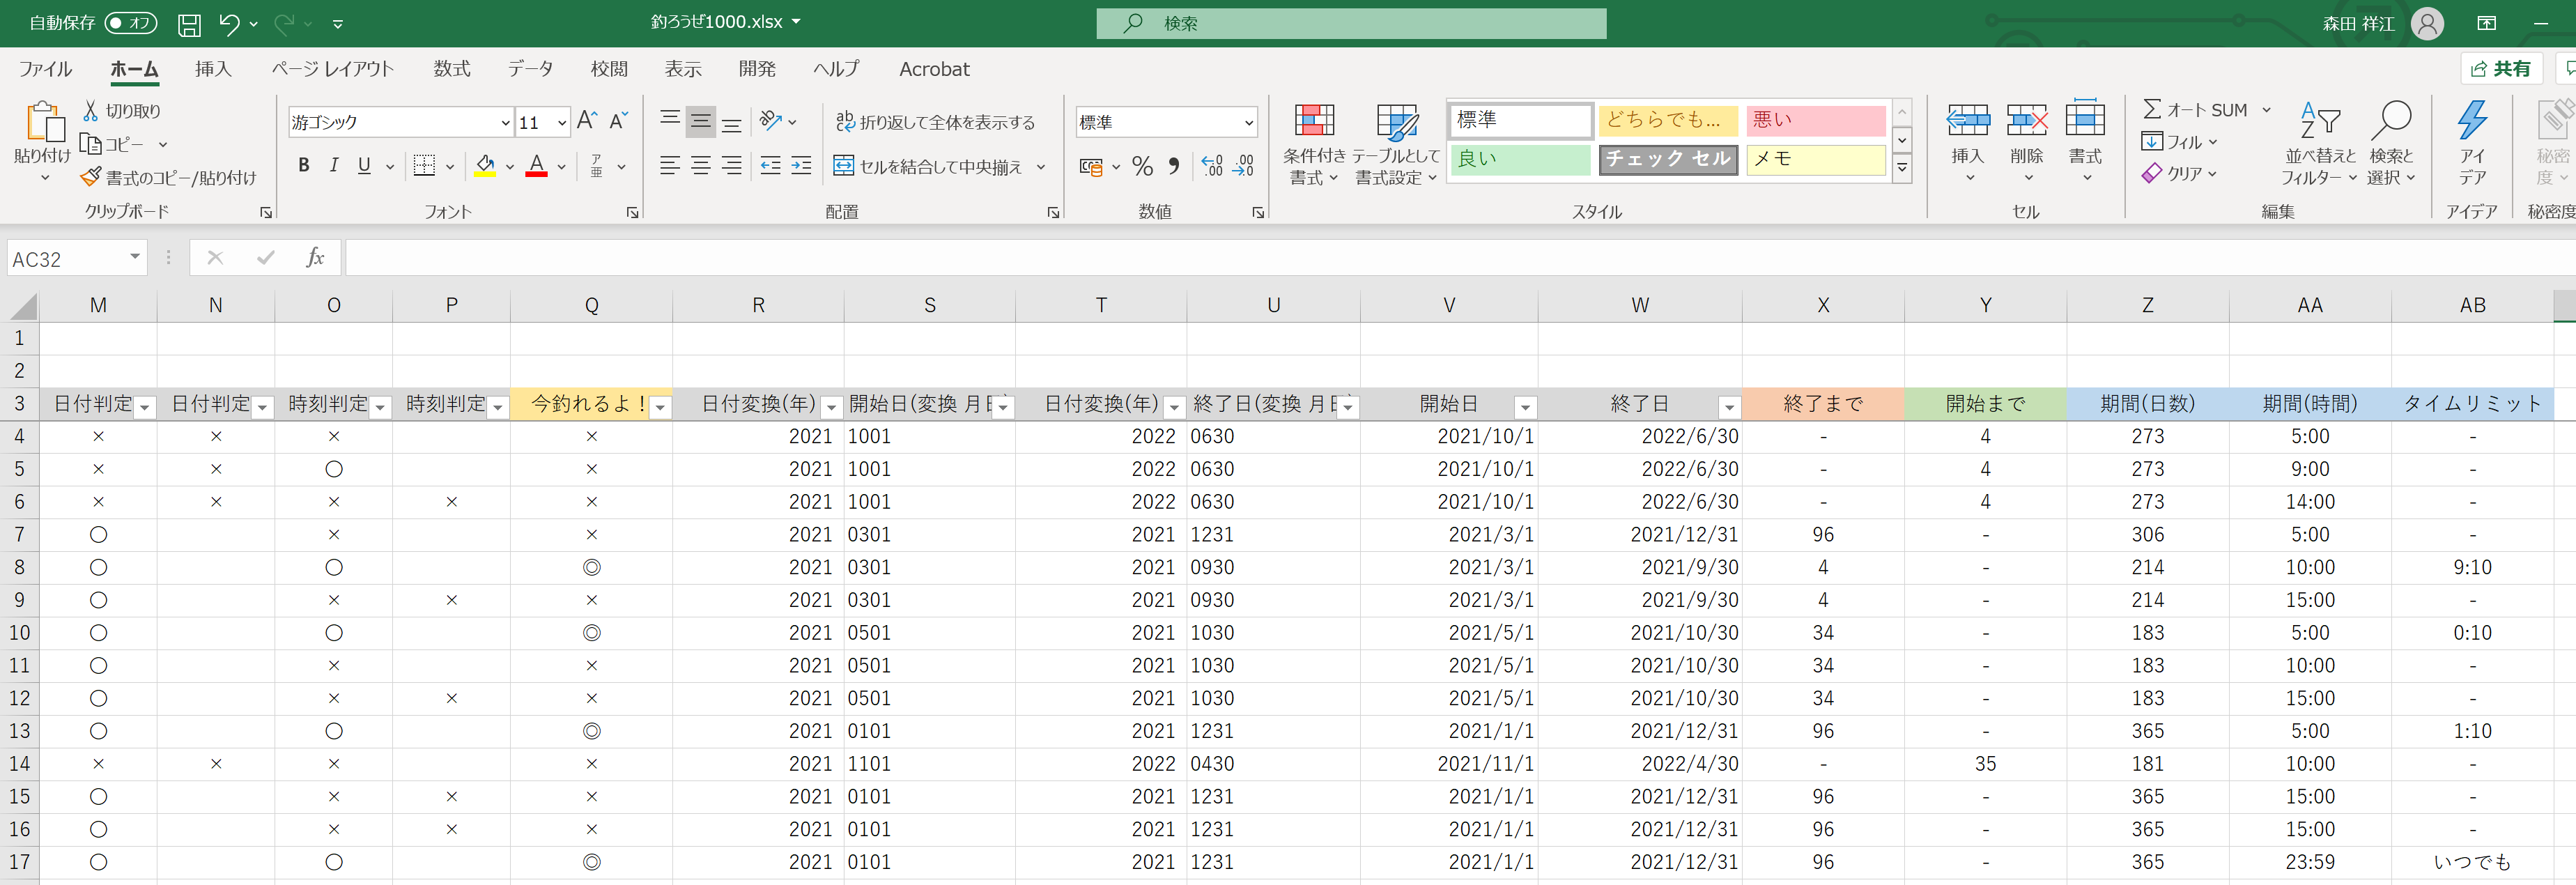Open Find and Select (検索と選択)

(2391, 145)
